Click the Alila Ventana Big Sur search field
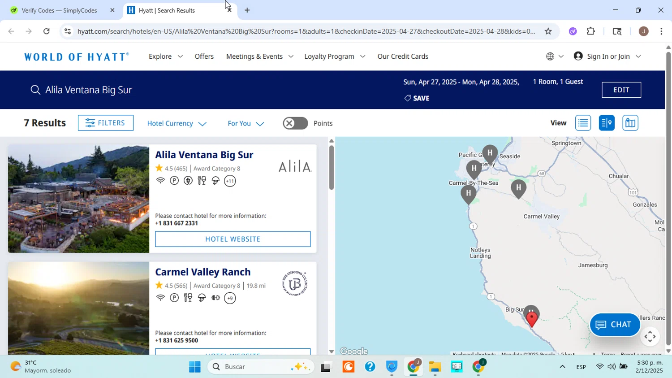Screen dimensions: 672x378 (89, 90)
